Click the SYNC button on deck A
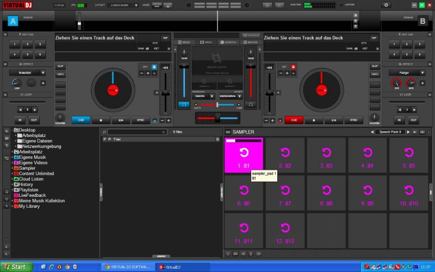Screen dimensions: 435x272 point(141,120)
